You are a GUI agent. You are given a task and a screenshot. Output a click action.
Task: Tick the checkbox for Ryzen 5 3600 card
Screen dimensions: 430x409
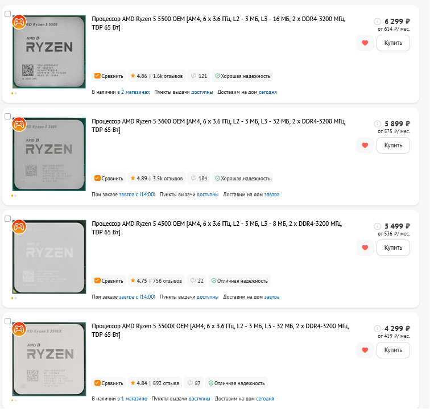tap(7, 116)
